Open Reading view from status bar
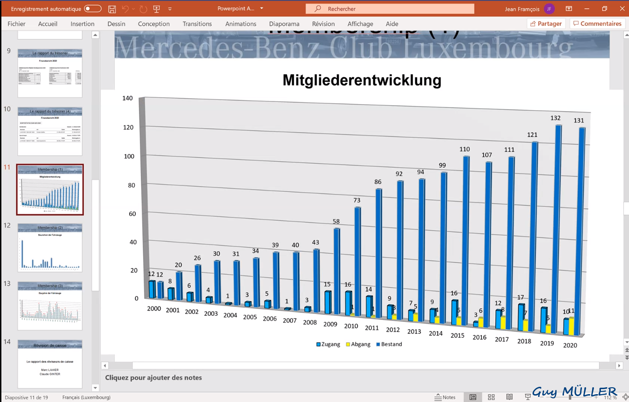Screen dimensions: 629x402 (x=509, y=397)
